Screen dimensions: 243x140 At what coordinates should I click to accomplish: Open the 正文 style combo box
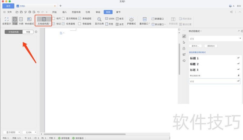point(215,38)
